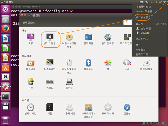Click System Settings launcher icon
This screenshot has height=126, width=168.
coord(5,87)
